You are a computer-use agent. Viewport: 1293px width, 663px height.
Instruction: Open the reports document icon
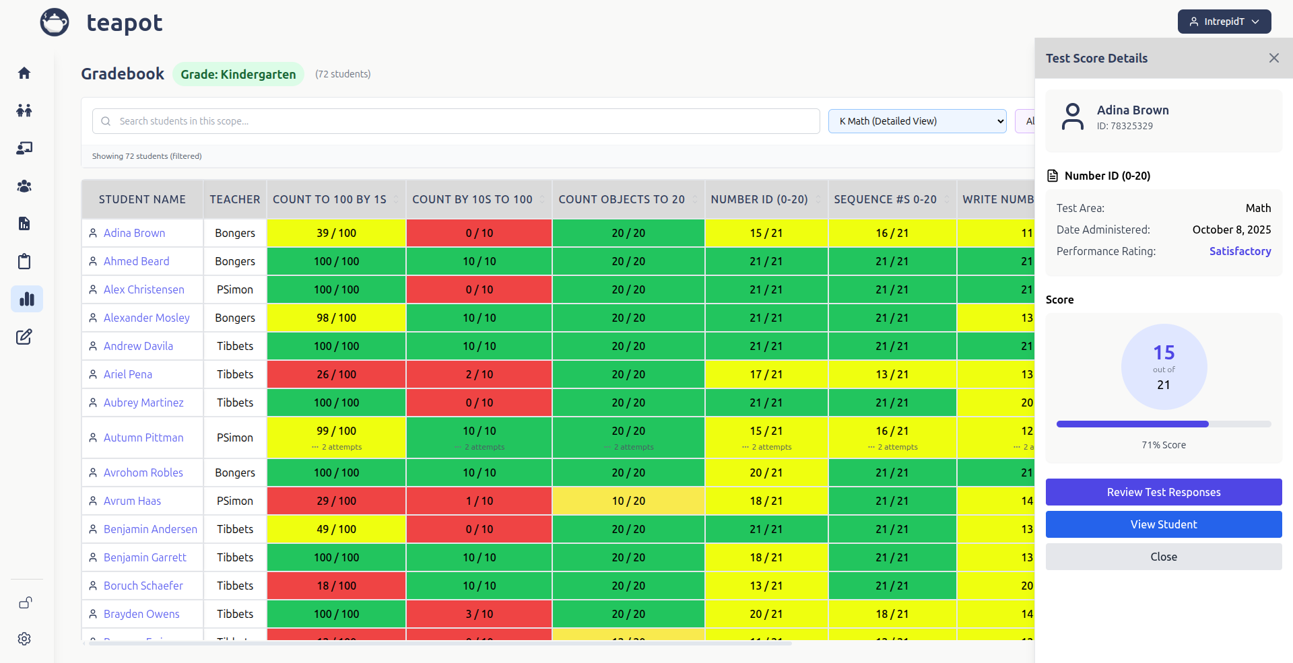(x=24, y=223)
